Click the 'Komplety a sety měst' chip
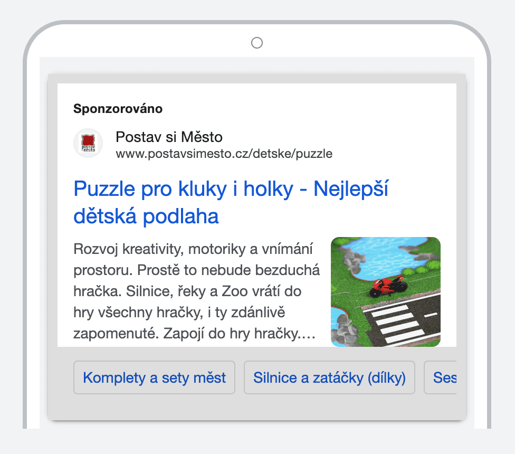Viewport: 515px width, 454px height. [154, 377]
